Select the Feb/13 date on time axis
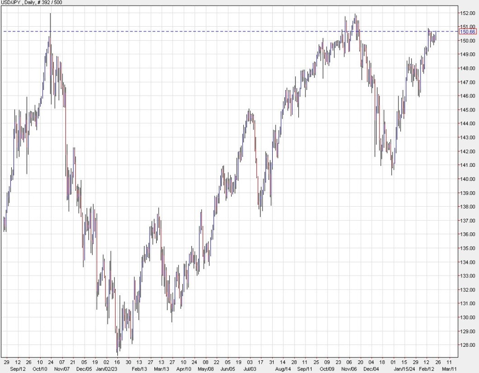479x373 pixels. point(139,369)
